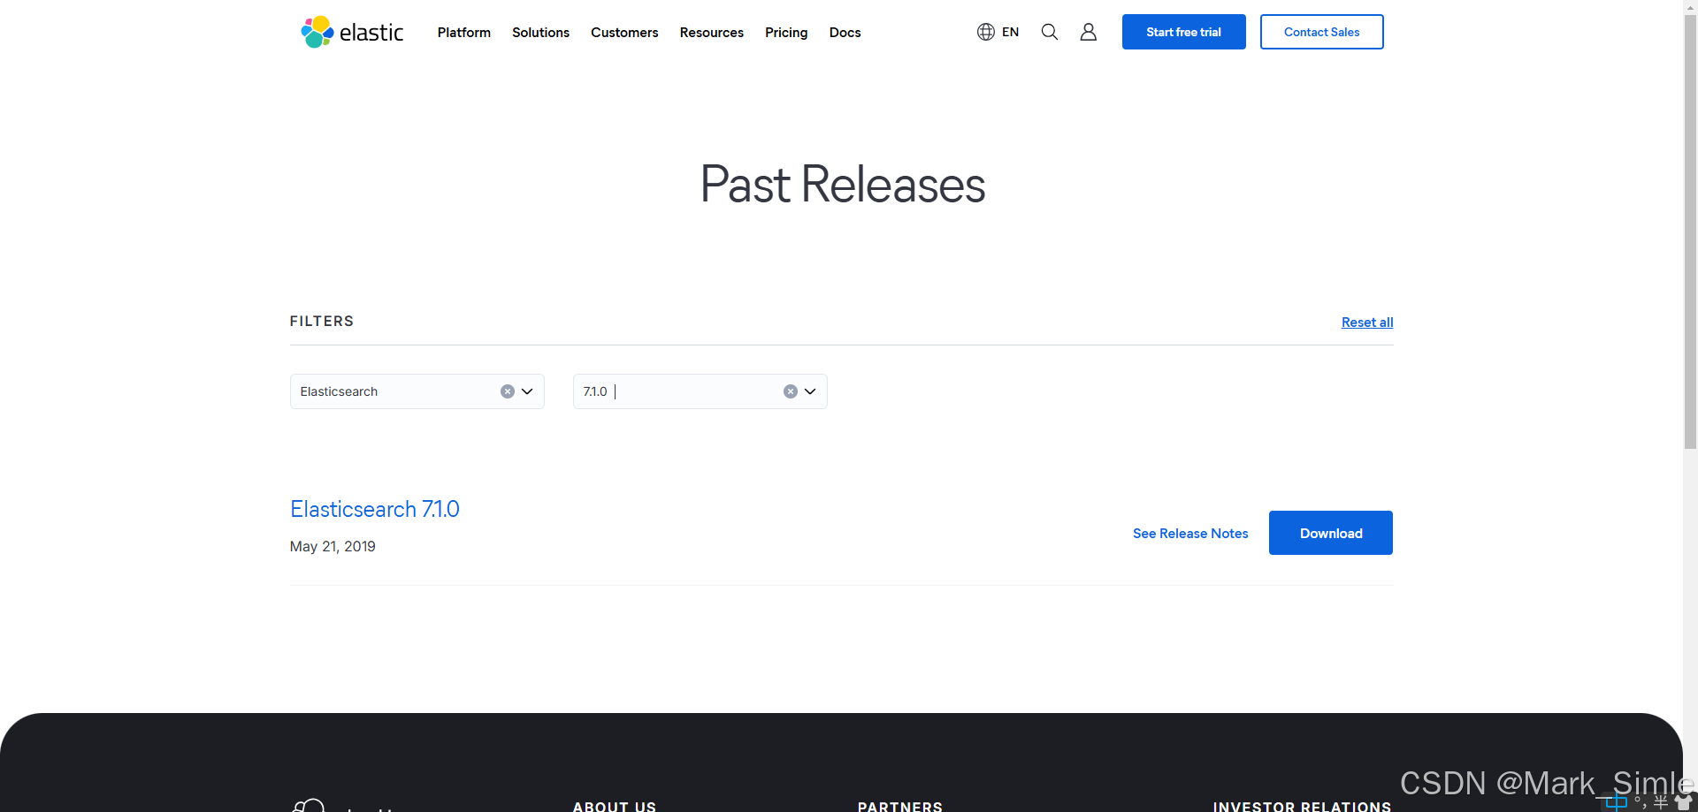Click the Elastic logo

tap(352, 32)
